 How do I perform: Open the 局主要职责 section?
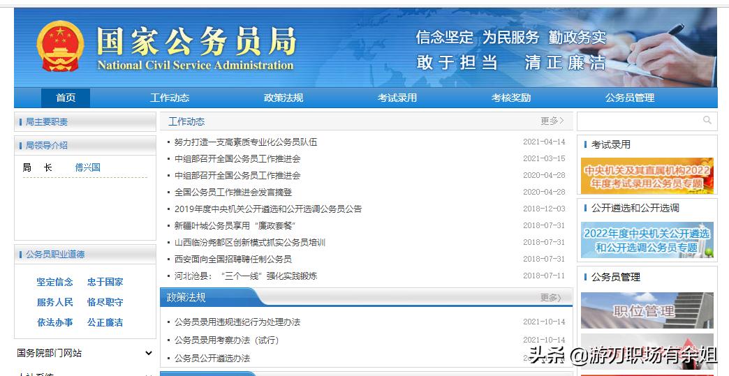pos(47,122)
